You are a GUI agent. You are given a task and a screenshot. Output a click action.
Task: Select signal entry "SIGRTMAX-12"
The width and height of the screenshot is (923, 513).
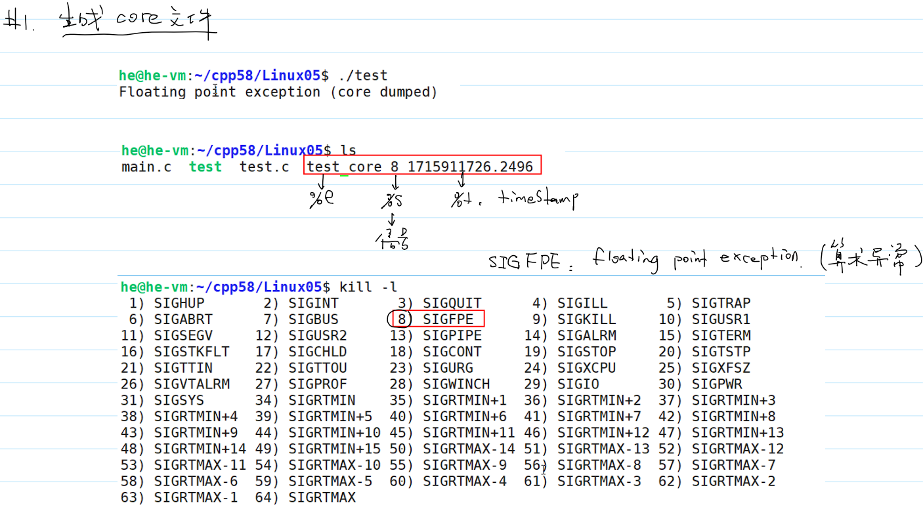[738, 449]
